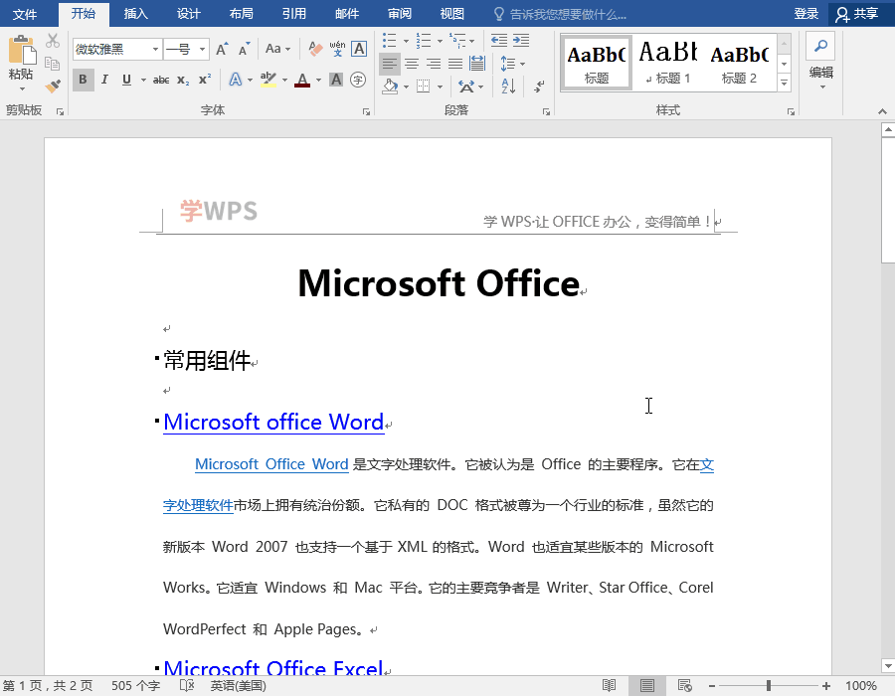The height and width of the screenshot is (696, 895).
Task: Switch to the 插入 ribbon tab
Action: coord(135,15)
